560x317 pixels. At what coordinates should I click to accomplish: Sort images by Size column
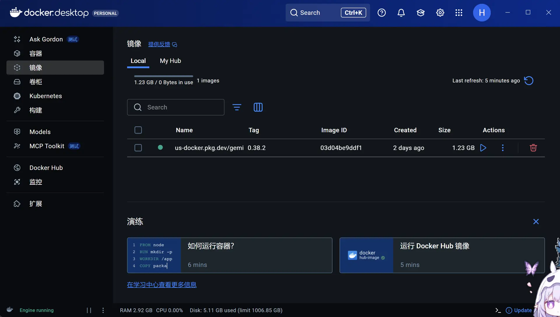pyautogui.click(x=444, y=130)
